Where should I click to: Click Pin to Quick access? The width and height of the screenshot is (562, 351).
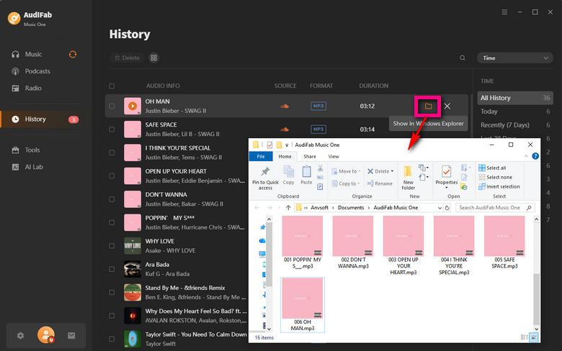(265, 178)
